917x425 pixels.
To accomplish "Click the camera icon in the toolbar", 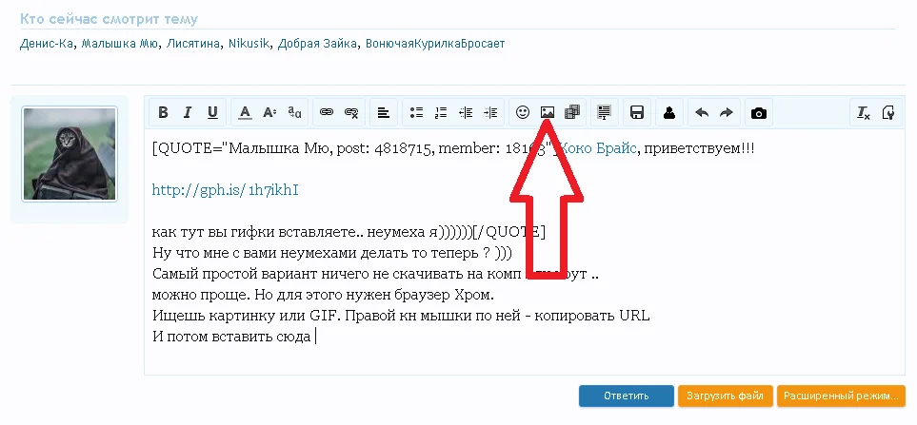I will click(759, 113).
